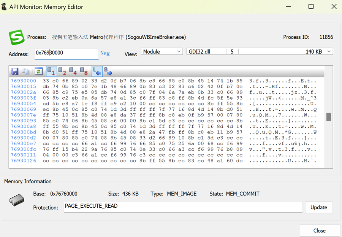
Task: Click the green Sogou process icon
Action: pos(16,37)
